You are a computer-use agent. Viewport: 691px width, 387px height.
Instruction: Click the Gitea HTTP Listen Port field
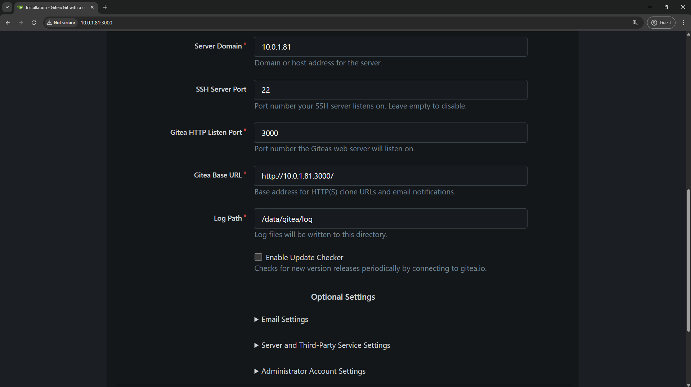tap(390, 133)
